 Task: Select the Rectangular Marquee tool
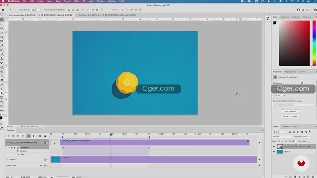click(x=2, y=24)
